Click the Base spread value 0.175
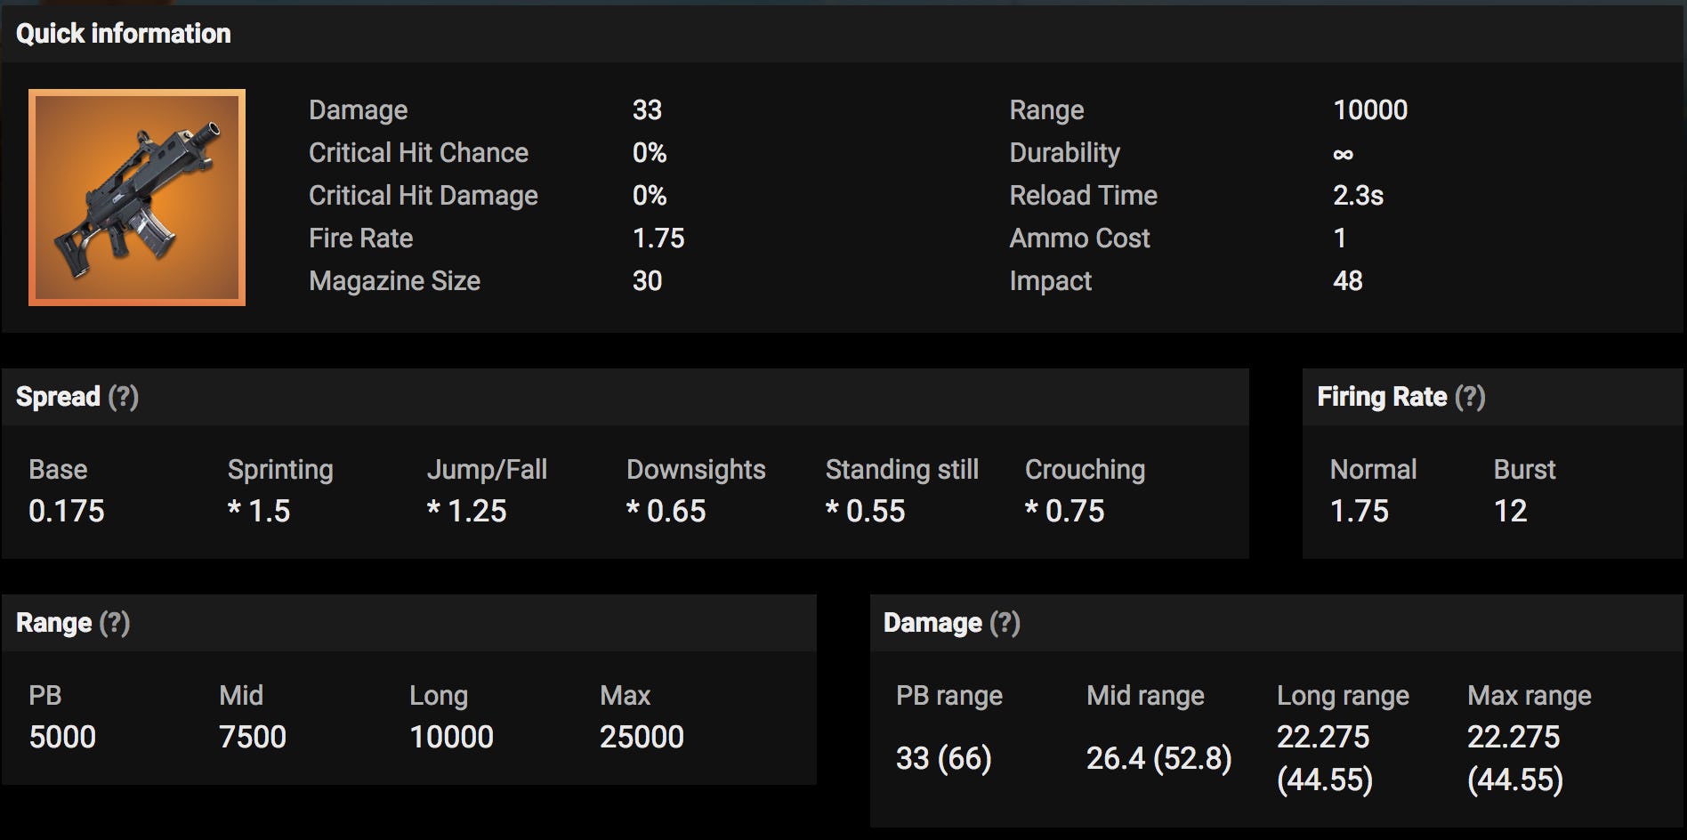 [x=67, y=511]
